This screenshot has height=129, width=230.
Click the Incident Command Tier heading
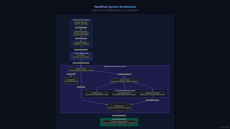[120, 119]
